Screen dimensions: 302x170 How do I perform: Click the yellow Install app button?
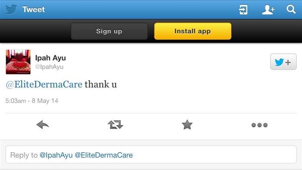click(x=192, y=31)
